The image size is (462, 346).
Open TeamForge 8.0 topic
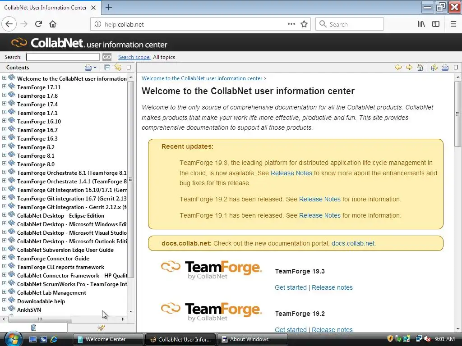tap(36, 164)
